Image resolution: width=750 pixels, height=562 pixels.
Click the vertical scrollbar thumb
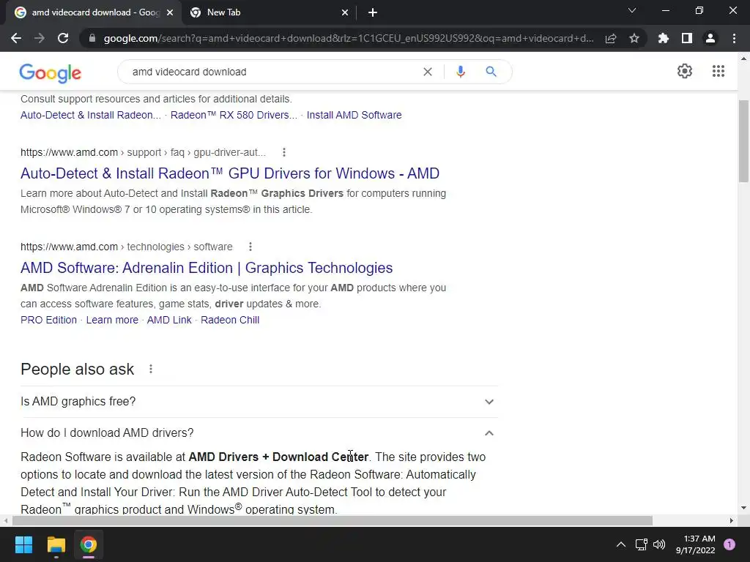point(743,141)
